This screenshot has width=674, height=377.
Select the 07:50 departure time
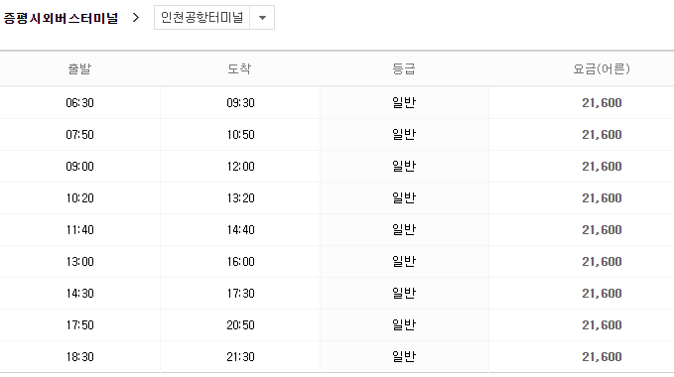point(79,134)
